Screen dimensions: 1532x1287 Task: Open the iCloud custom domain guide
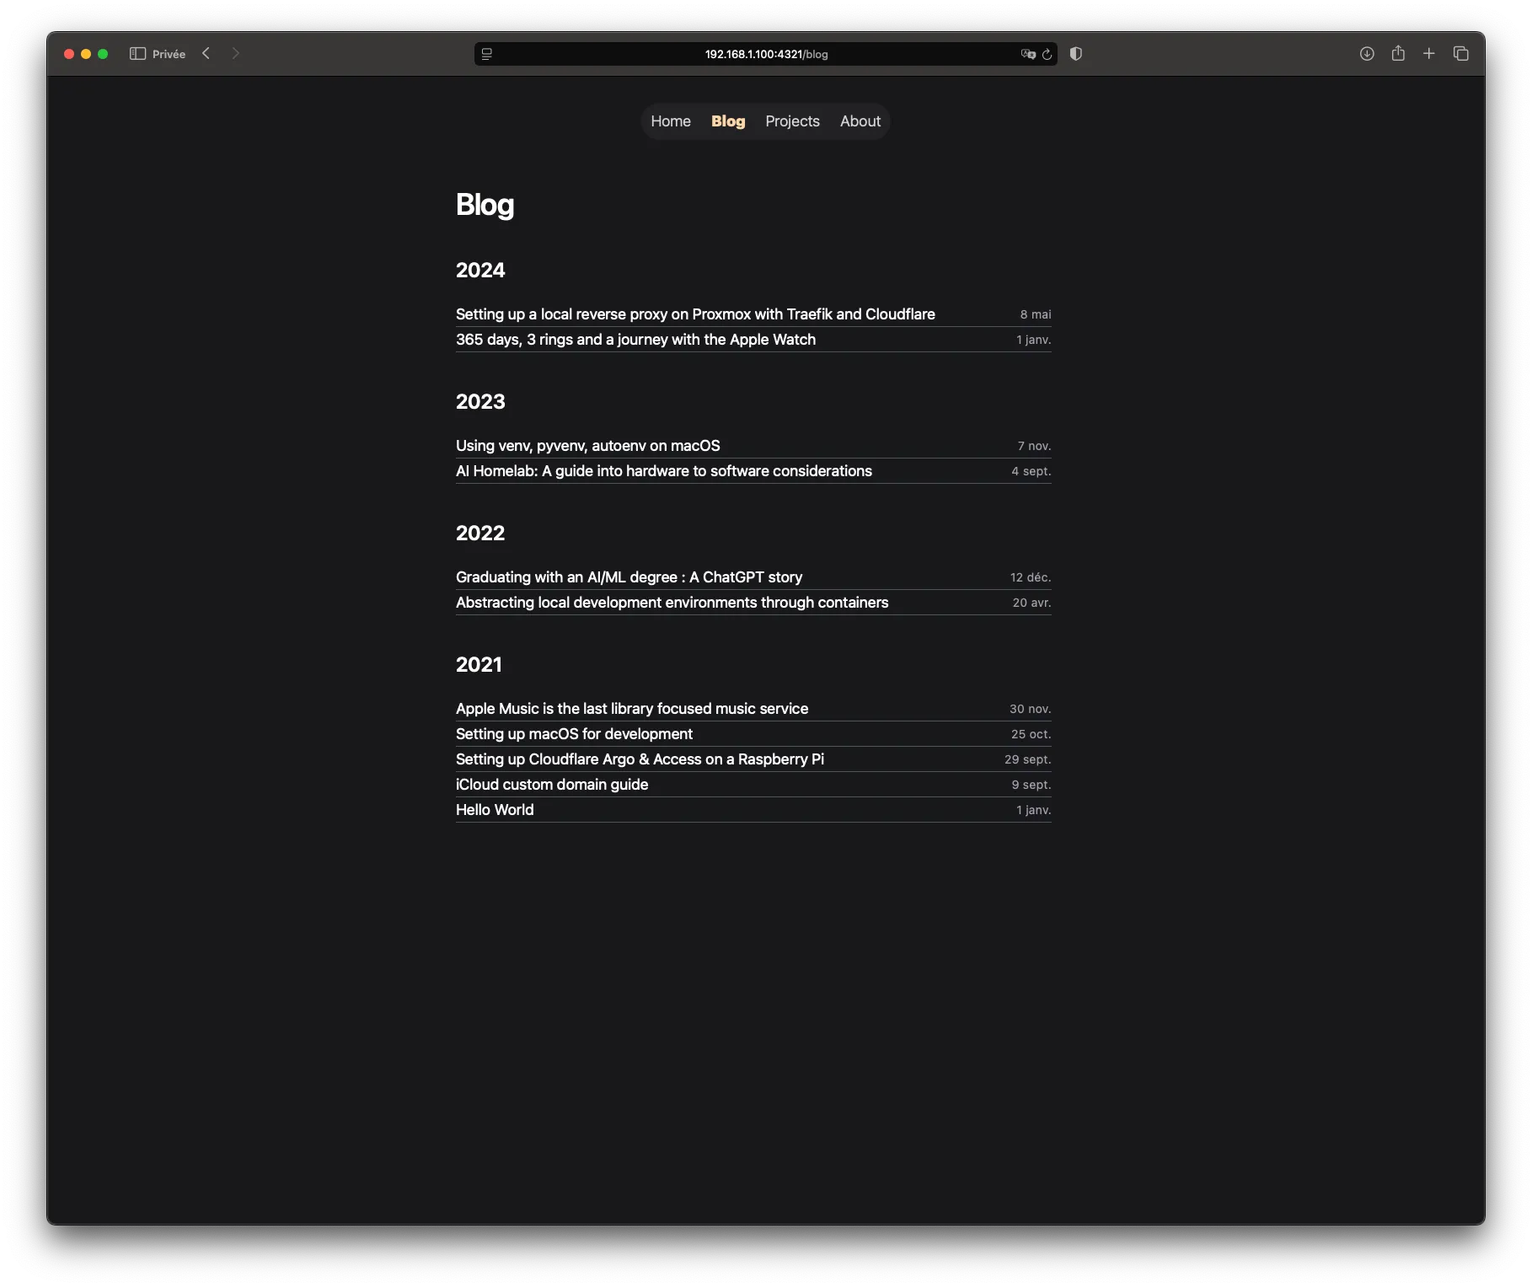coord(552,785)
